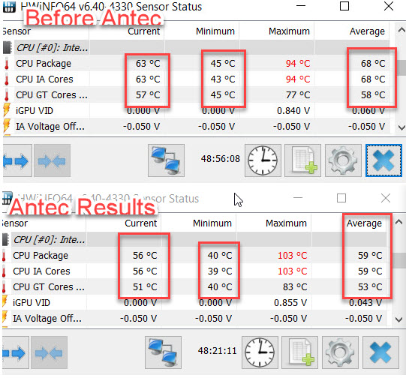This screenshot has width=406, height=378.
Task: Select IA Voltage Off... row in Antec Results window
Action: (194, 319)
